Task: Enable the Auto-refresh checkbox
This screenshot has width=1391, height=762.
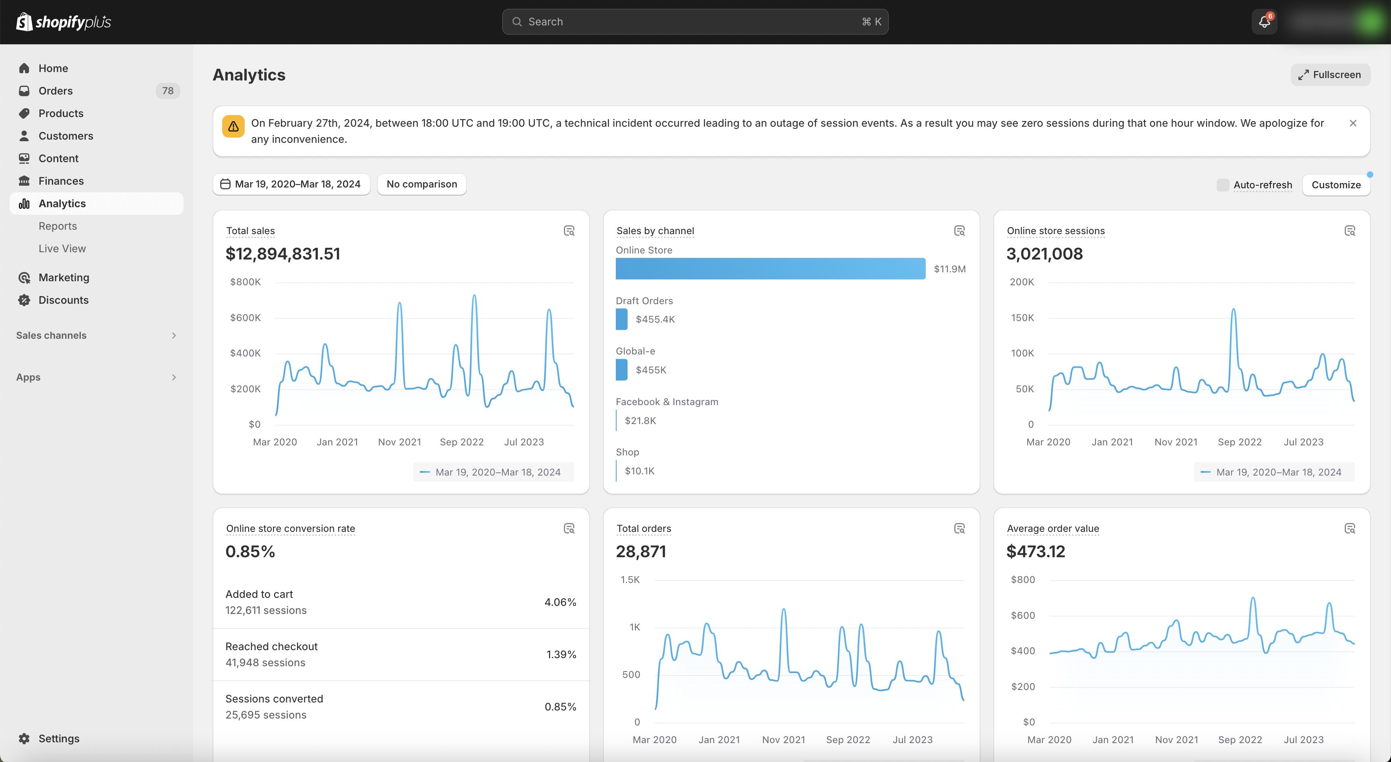Action: (1223, 185)
